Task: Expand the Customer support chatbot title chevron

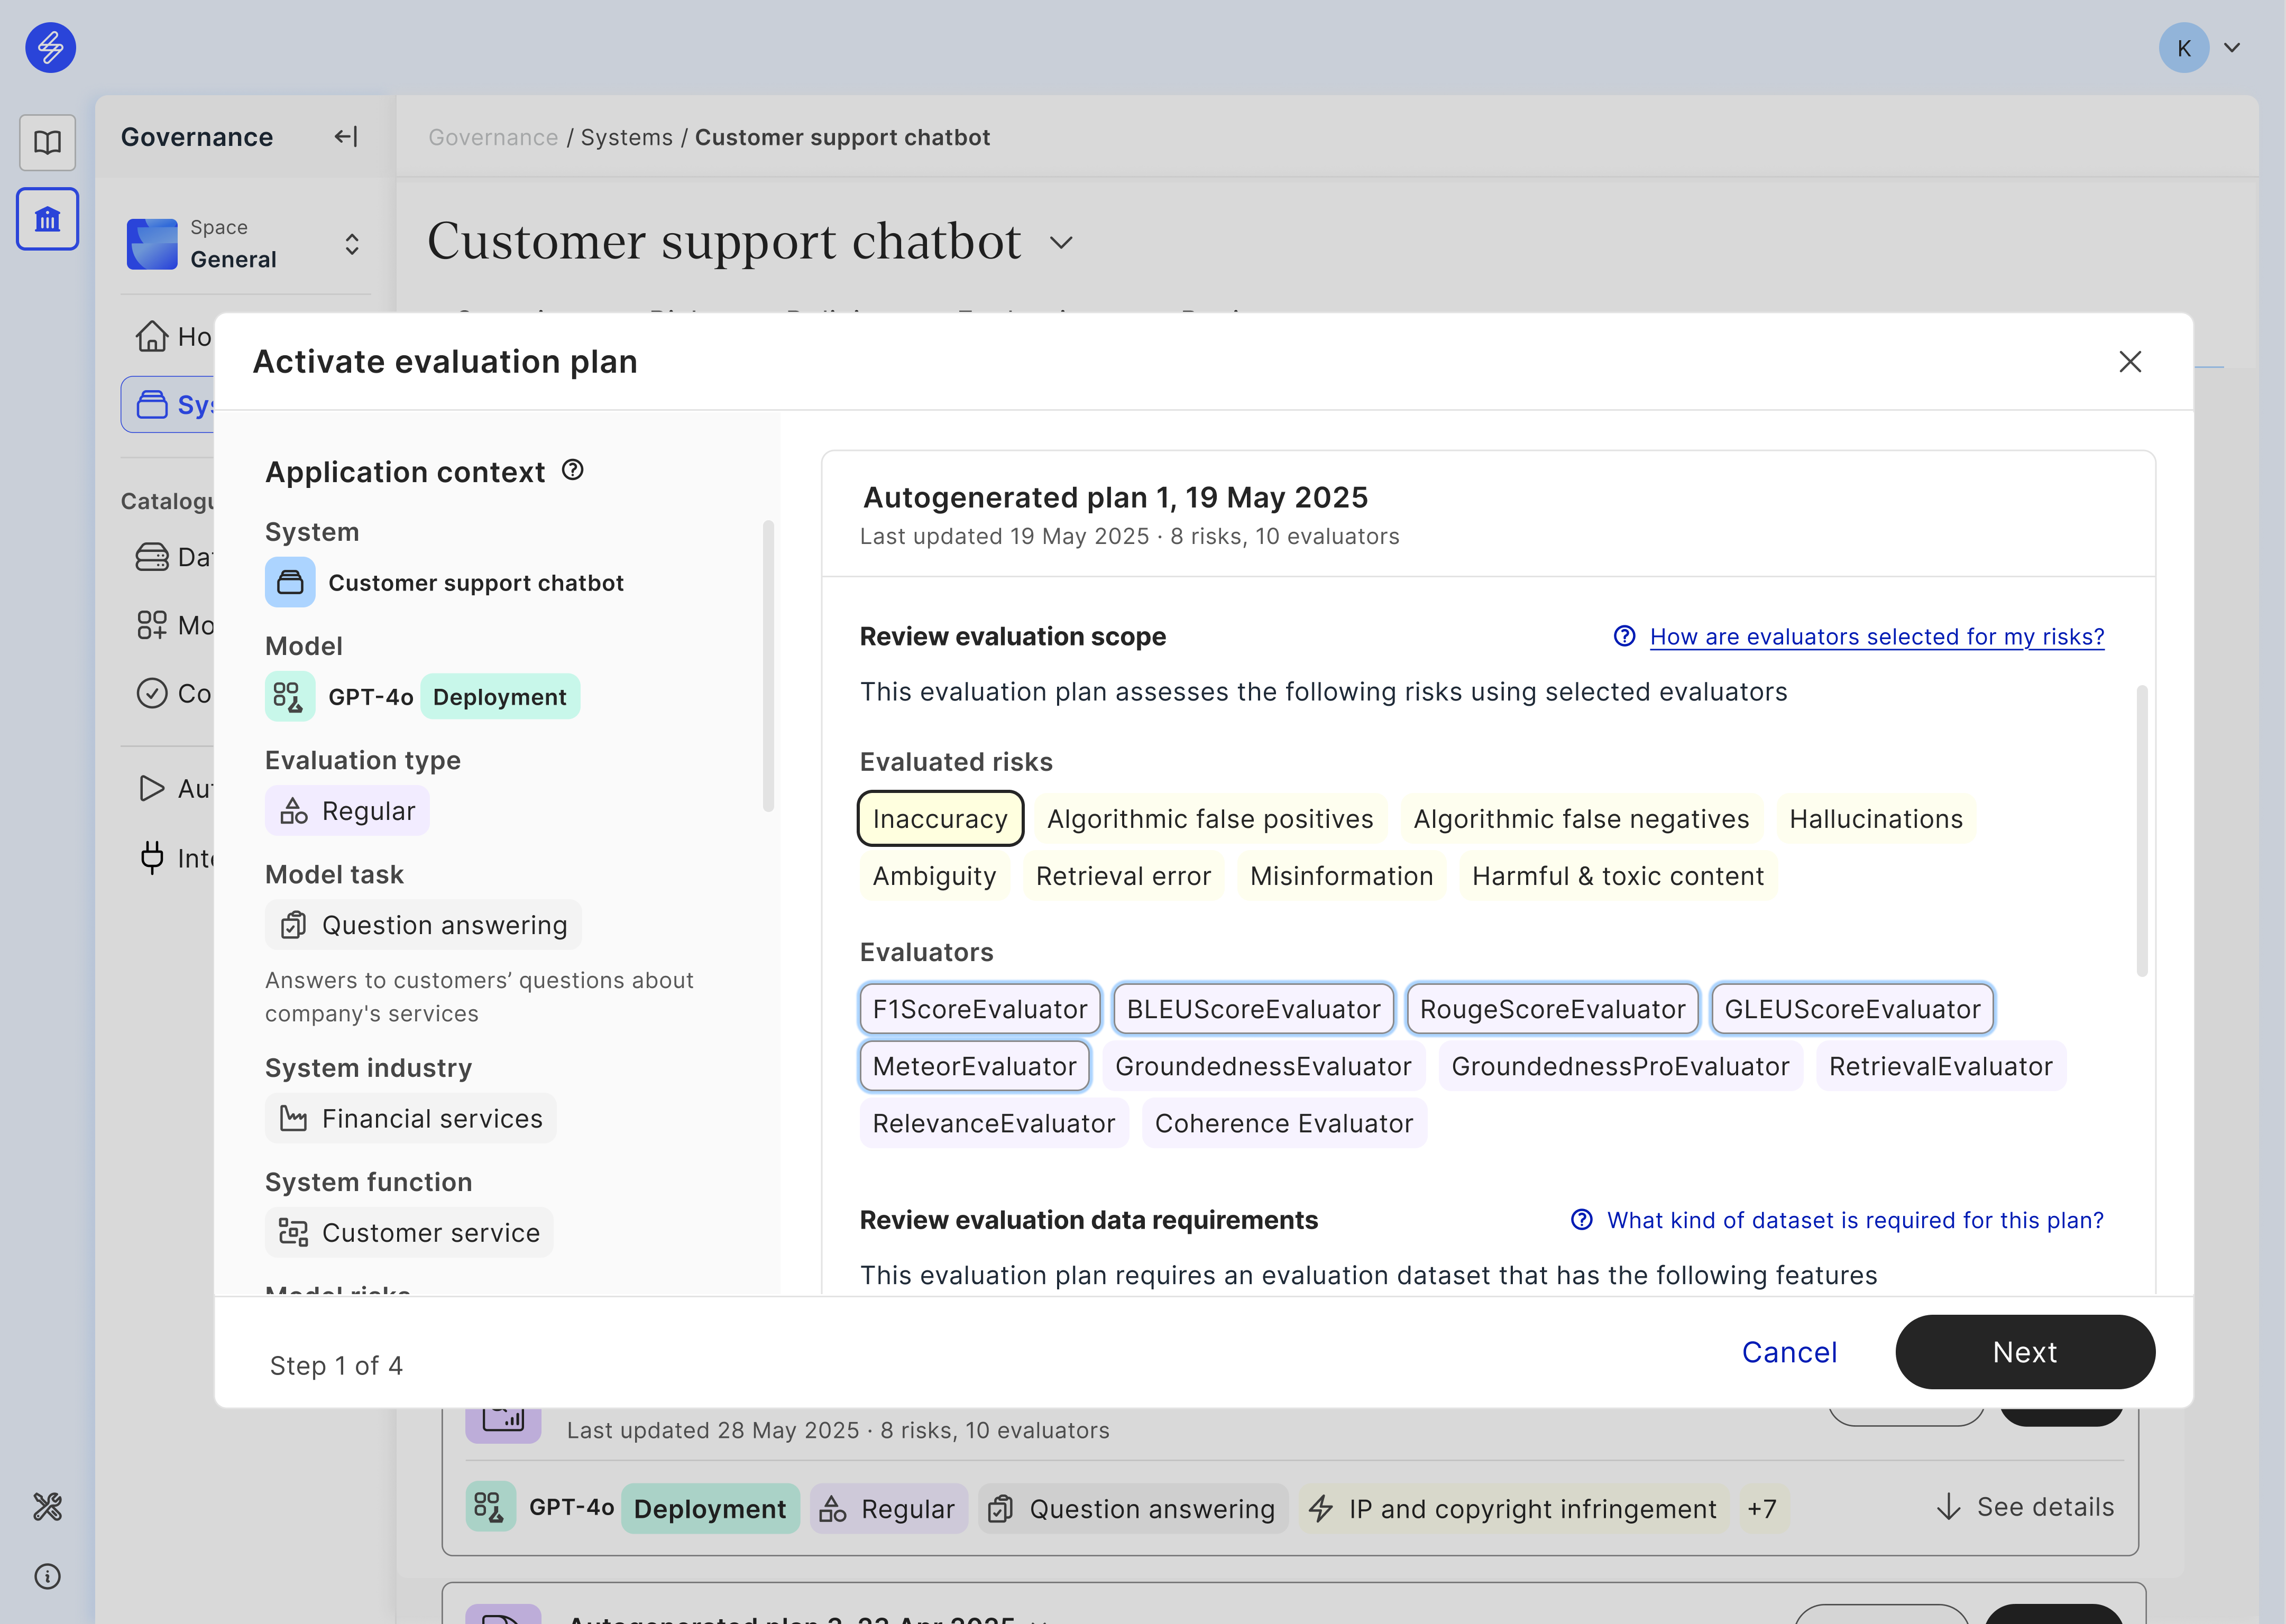Action: 1061,243
